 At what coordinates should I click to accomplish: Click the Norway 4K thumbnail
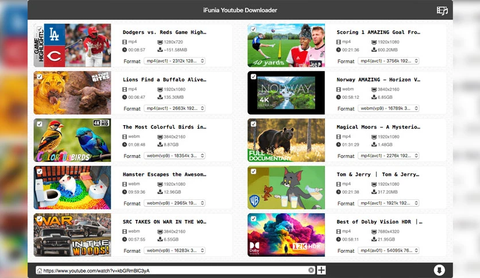point(287,93)
